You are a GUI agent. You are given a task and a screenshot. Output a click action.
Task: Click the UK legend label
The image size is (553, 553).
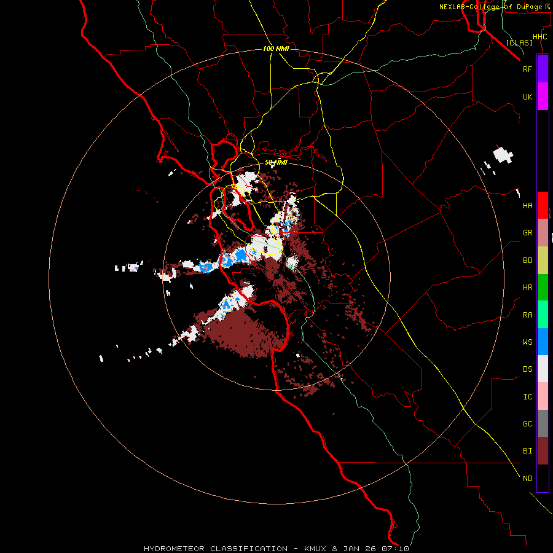pyautogui.click(x=527, y=96)
